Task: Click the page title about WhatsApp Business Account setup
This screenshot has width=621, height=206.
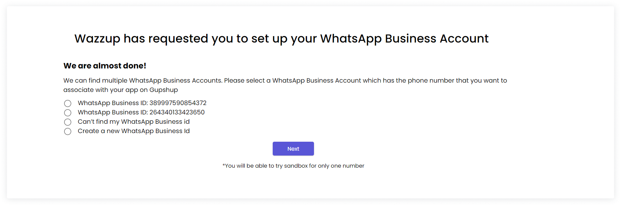Action: coord(281,38)
